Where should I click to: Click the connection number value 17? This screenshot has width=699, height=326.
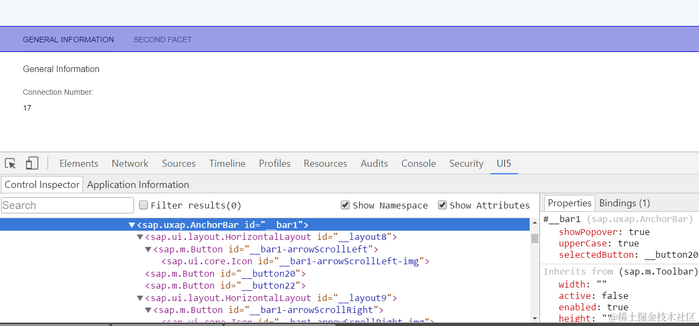[27, 108]
